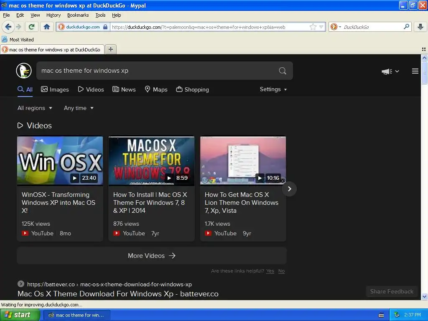Switch to News results tab
The width and height of the screenshot is (428, 321).
pyautogui.click(x=124, y=89)
